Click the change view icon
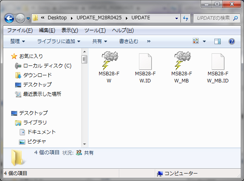 (195, 41)
